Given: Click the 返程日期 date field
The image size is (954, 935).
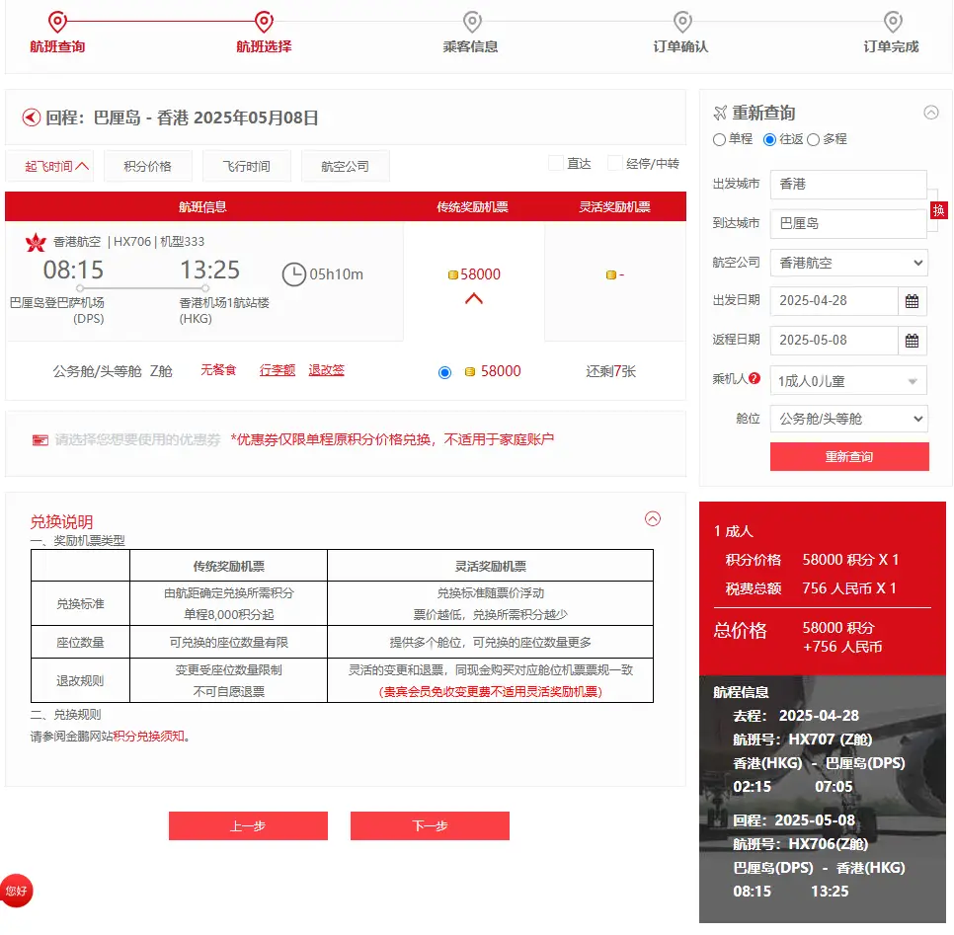Looking at the screenshot, I should 835,341.
